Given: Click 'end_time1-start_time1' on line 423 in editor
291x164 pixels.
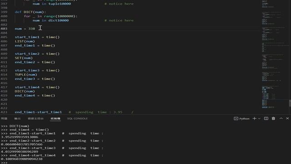Looking at the screenshot, I should pyautogui.click(x=38, y=112).
